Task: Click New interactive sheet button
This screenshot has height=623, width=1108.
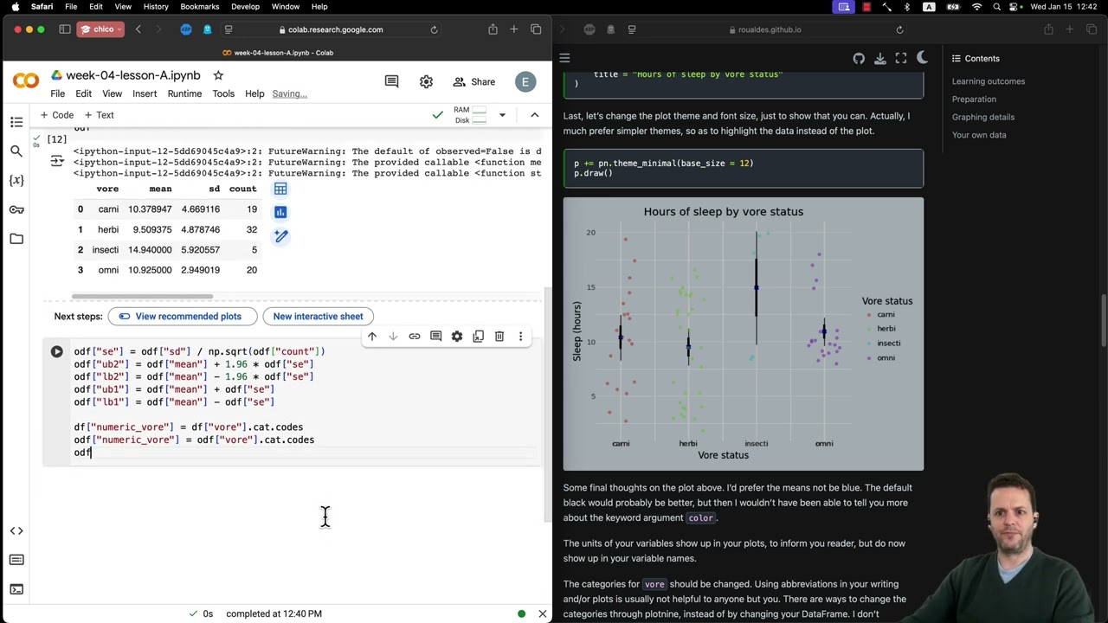Action: (x=318, y=317)
